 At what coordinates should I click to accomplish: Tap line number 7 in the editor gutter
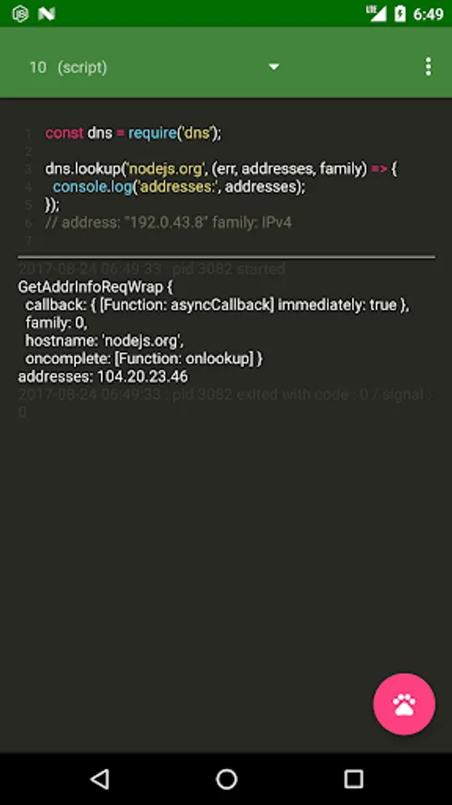(x=29, y=241)
